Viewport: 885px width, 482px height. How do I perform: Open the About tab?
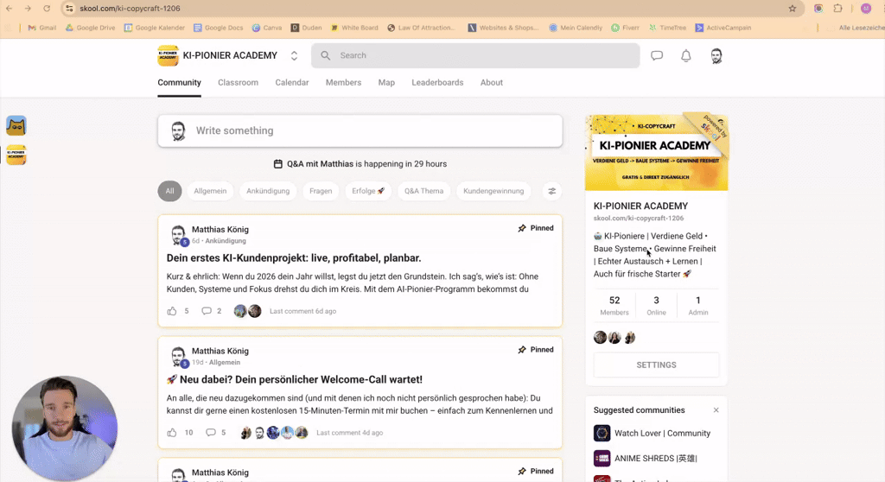[492, 82]
